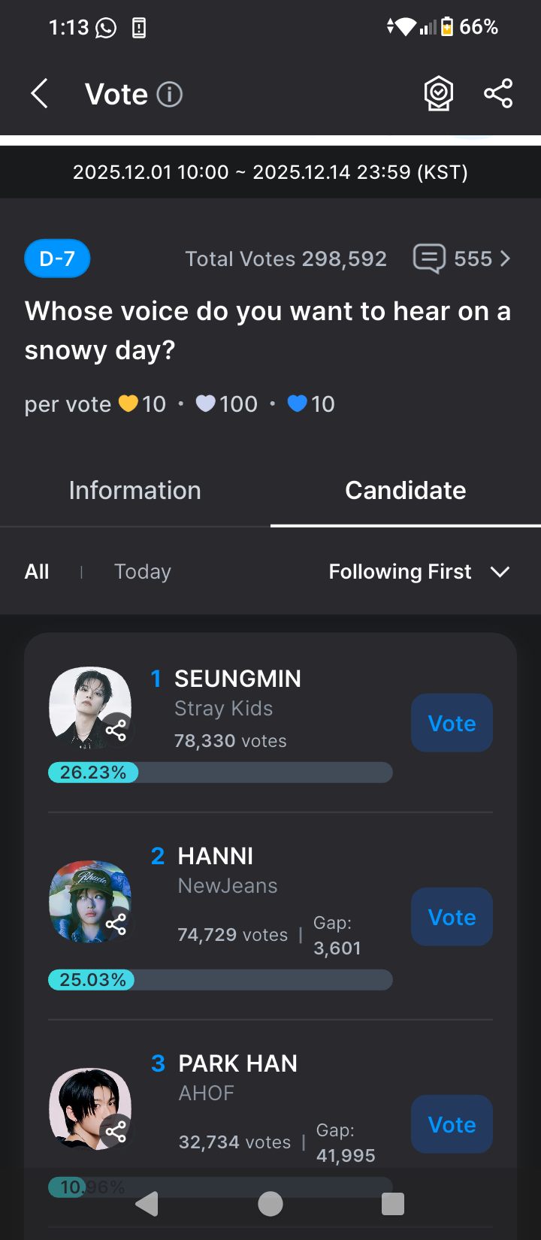Share PARK HAN's candidate profile icon
The width and height of the screenshot is (541, 1240).
[116, 1130]
